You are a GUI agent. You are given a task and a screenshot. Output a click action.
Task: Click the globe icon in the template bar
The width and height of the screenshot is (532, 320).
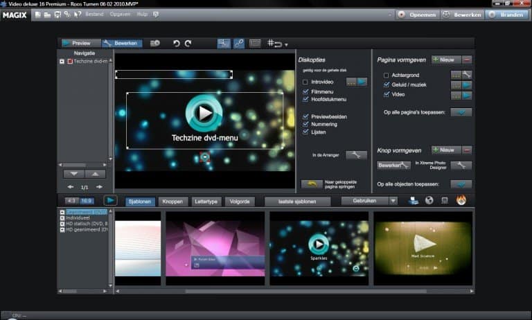tap(429, 201)
